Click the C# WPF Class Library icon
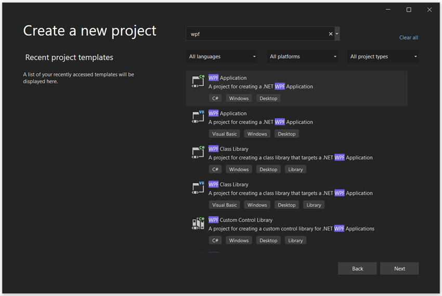The height and width of the screenshot is (296, 442). 198,152
